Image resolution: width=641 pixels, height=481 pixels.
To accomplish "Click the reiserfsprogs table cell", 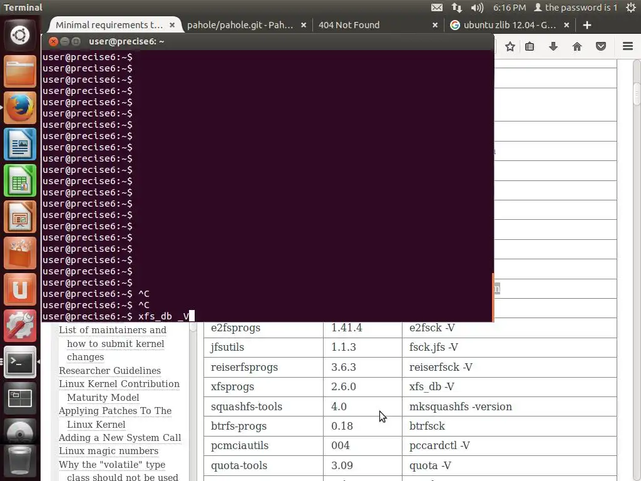I will (x=264, y=367).
